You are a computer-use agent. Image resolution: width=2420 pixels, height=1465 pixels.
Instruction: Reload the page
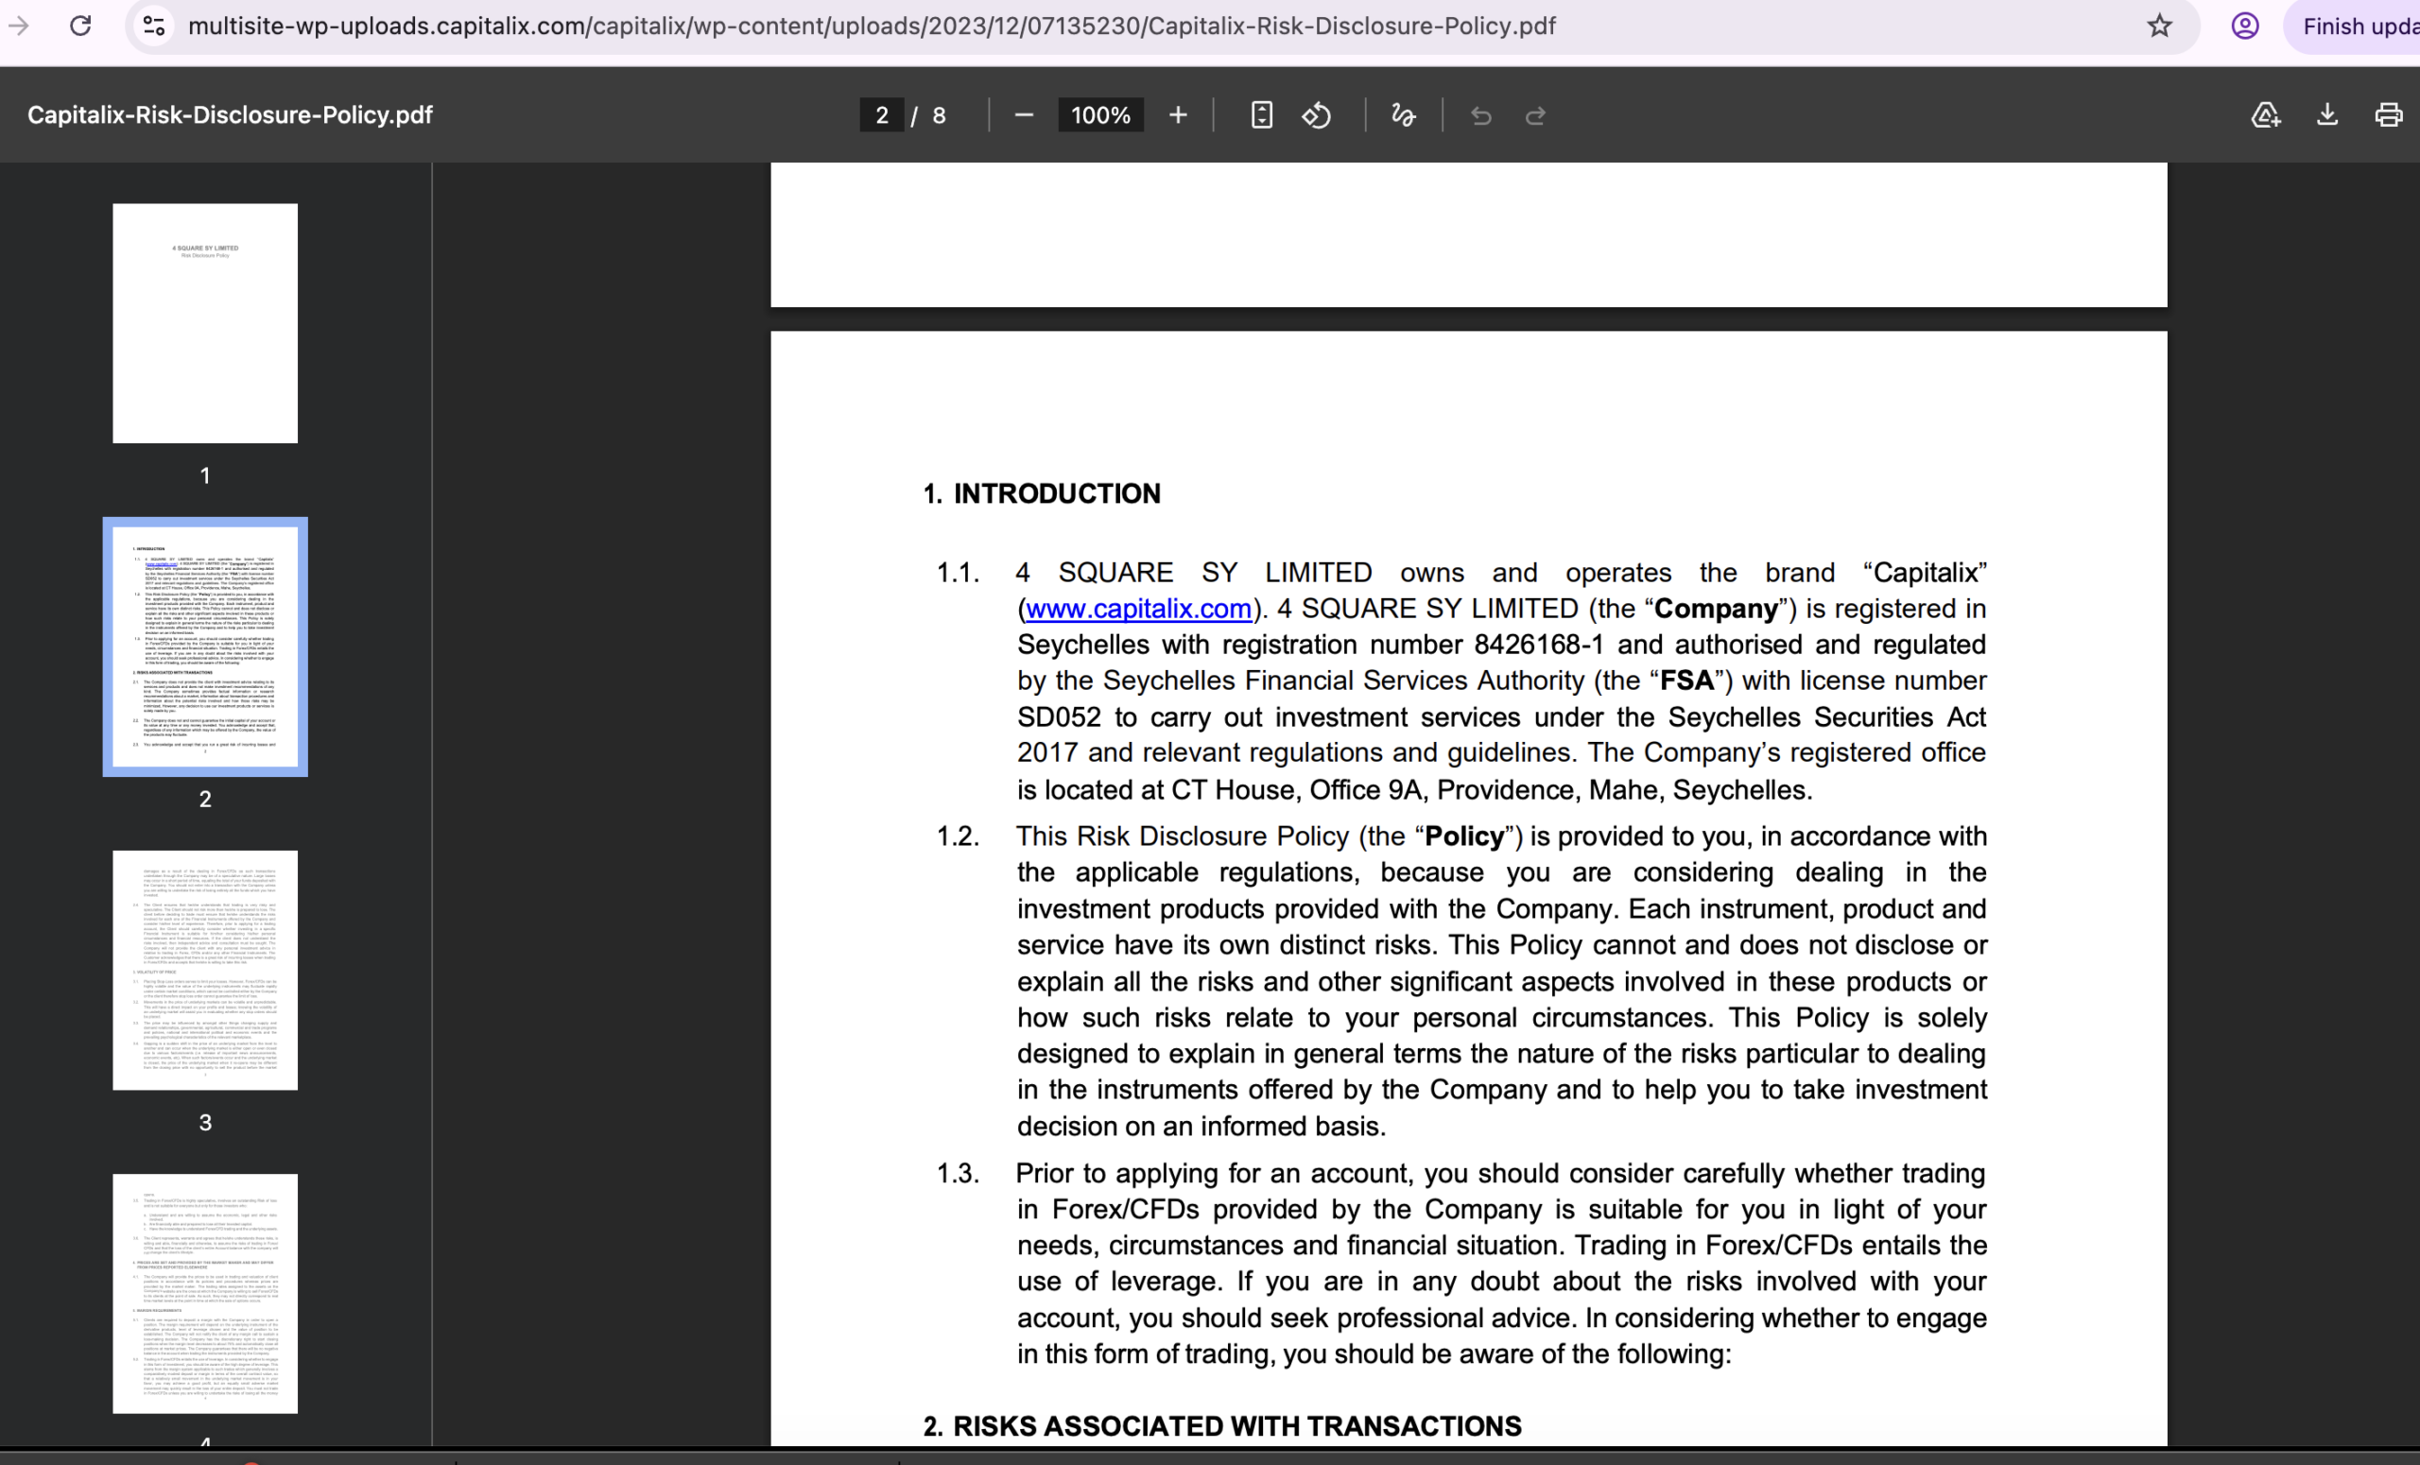80,26
